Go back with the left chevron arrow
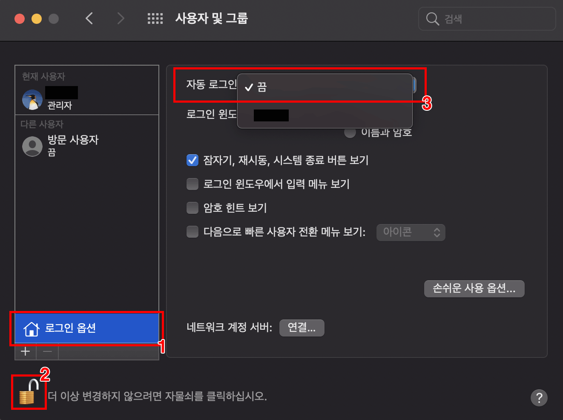Viewport: 563px width, 420px height. [89, 18]
